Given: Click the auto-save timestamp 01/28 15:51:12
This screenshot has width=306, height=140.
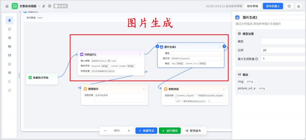Looking at the screenshot, I should pyautogui.click(x=215, y=6).
